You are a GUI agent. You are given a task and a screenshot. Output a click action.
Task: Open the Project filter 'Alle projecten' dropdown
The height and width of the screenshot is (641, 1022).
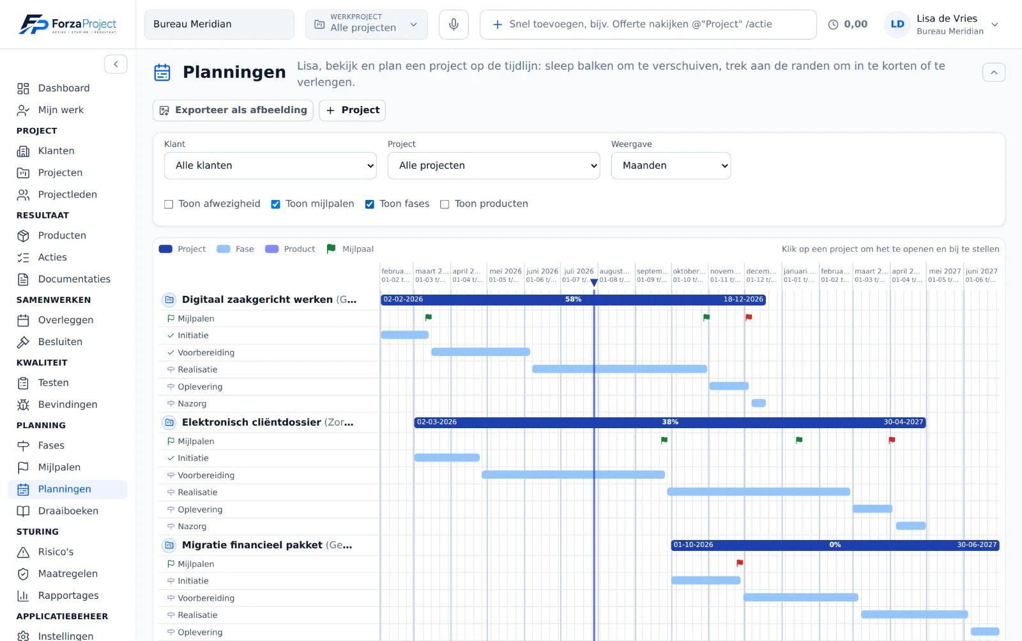click(x=494, y=166)
